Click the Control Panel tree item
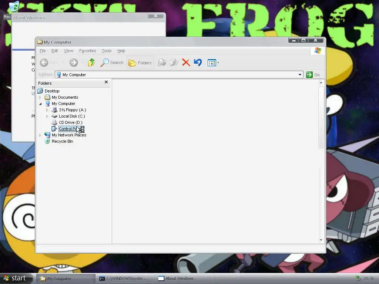379x284 pixels. coord(71,129)
